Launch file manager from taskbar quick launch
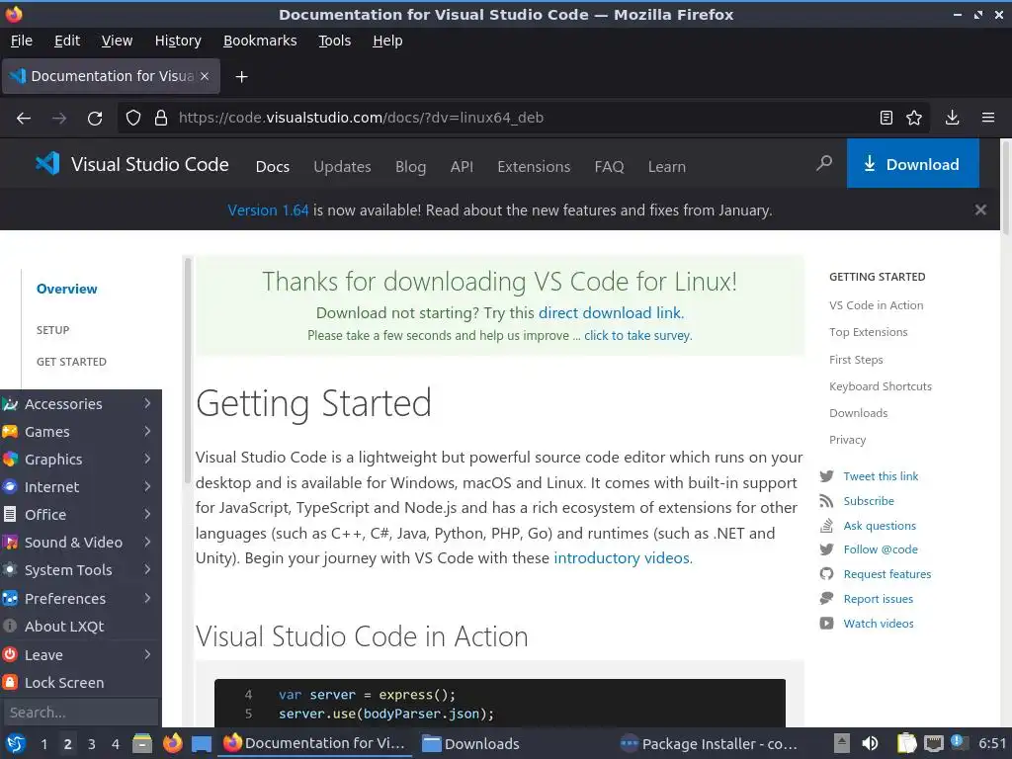Screen dimensions: 1012x759 (142, 744)
